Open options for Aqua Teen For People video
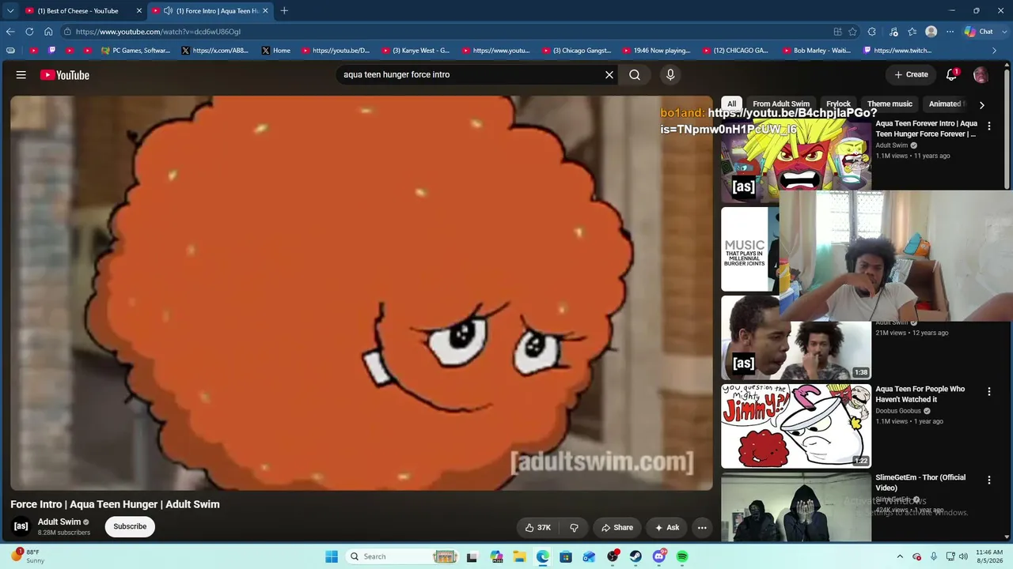The image size is (1013, 569). [x=988, y=391]
